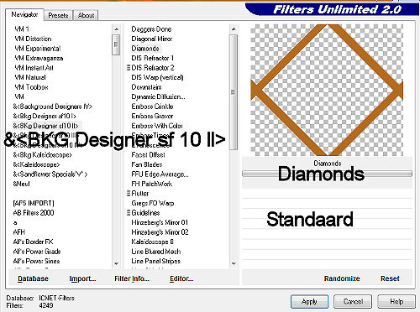Open the filter Editor...
This screenshot has width=420, height=312.
181,278
